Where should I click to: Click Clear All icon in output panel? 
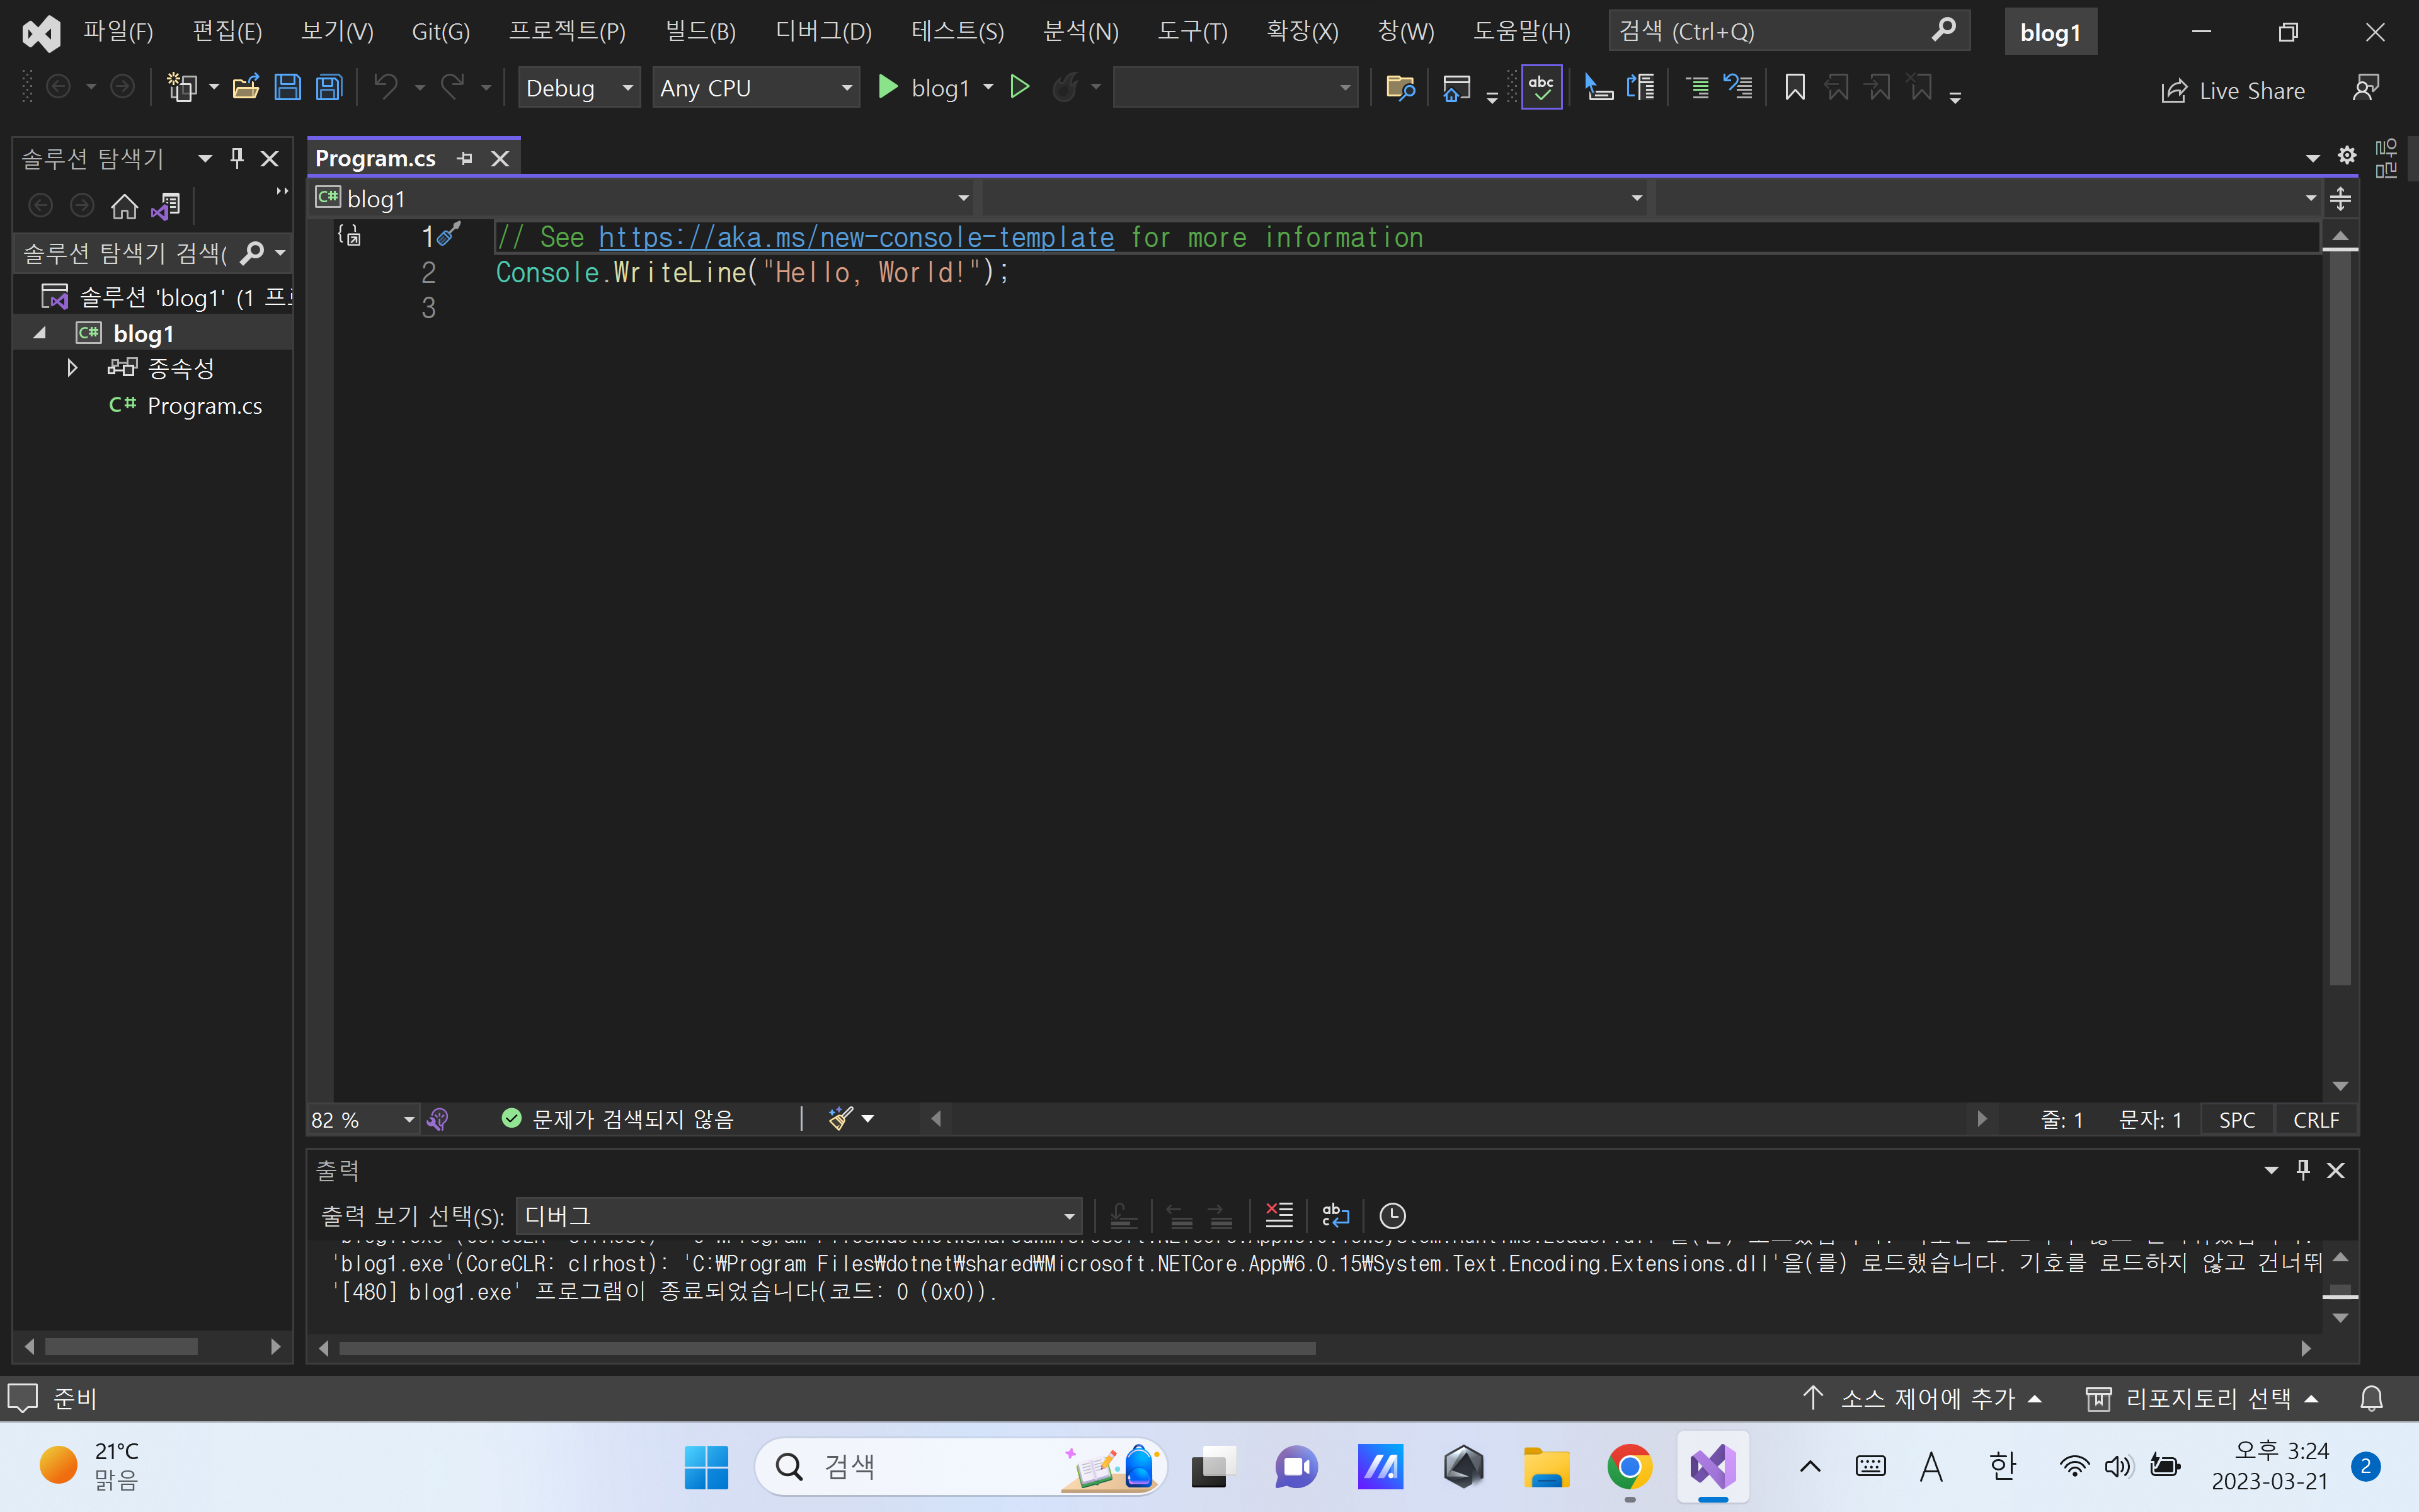tap(1278, 1215)
